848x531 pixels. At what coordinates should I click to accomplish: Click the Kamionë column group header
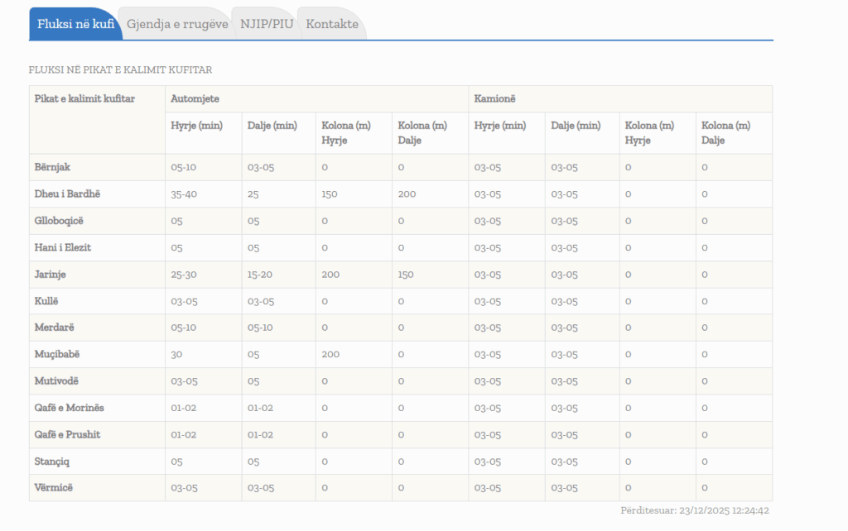click(494, 98)
